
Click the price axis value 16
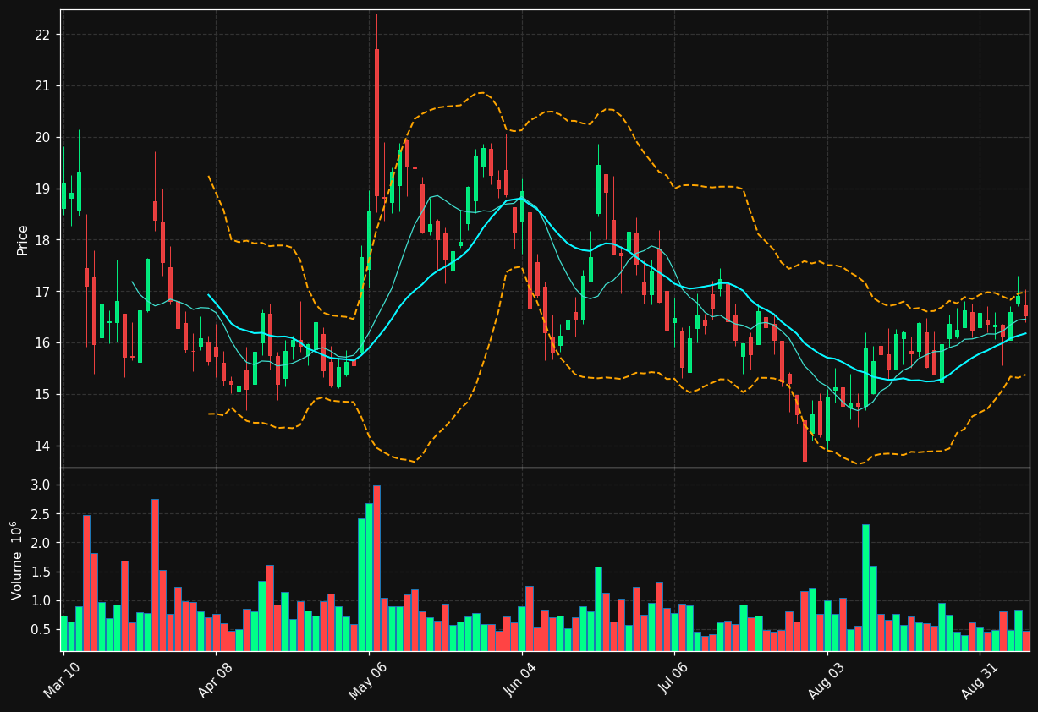[x=42, y=343]
